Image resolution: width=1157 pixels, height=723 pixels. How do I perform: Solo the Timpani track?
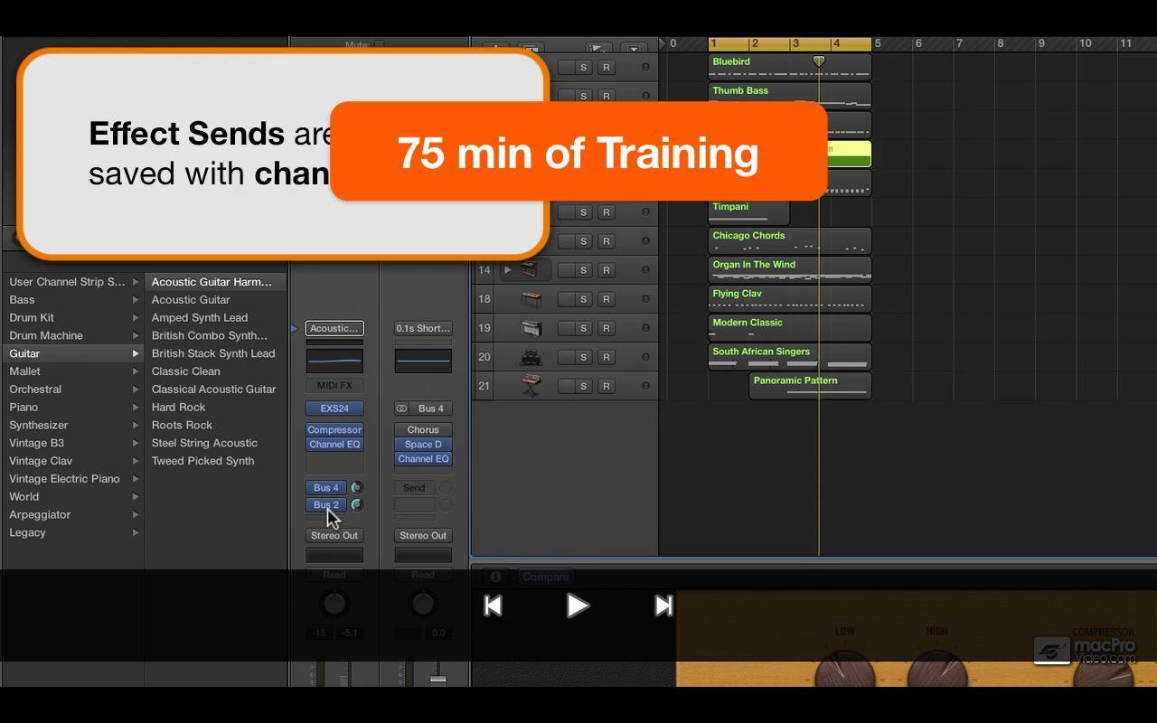click(583, 212)
